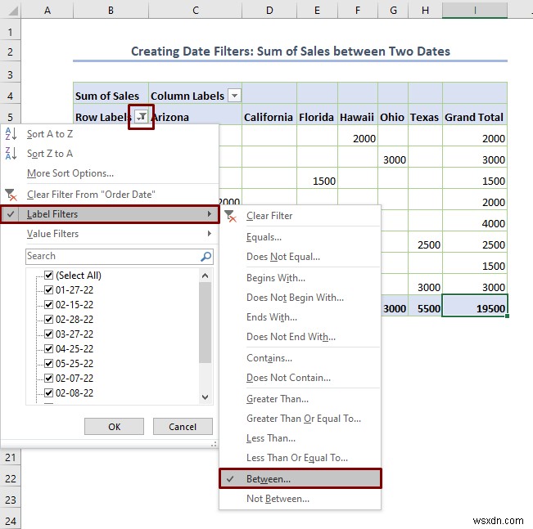The width and height of the screenshot is (533, 529).
Task: Select row 2 header
Action: 10,52
